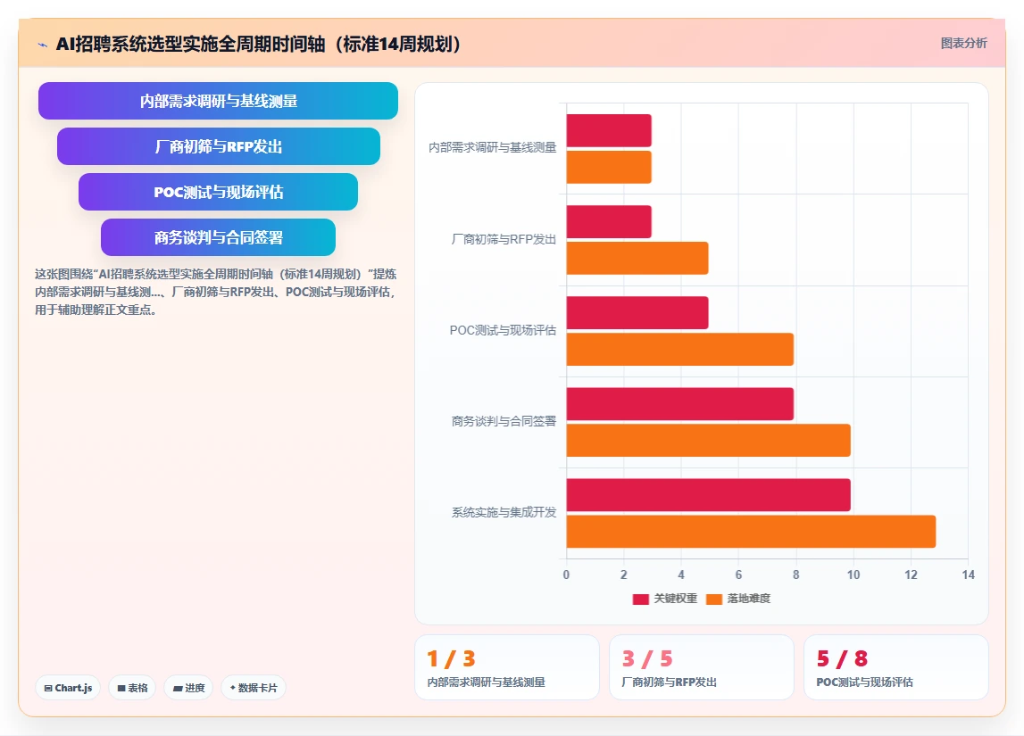This screenshot has width=1024, height=736.
Task: Select the POC测试与现场评估 funnel stage
Action: pos(218,192)
